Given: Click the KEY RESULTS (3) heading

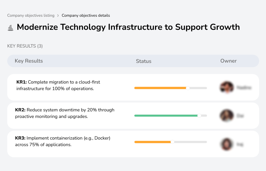Looking at the screenshot, I should [x=25, y=46].
